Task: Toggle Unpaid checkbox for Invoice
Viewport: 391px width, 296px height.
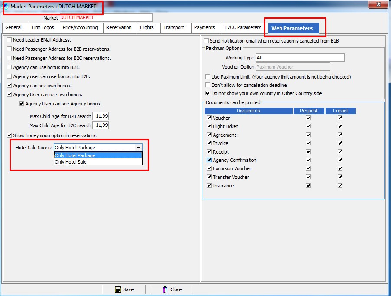Action: point(340,143)
